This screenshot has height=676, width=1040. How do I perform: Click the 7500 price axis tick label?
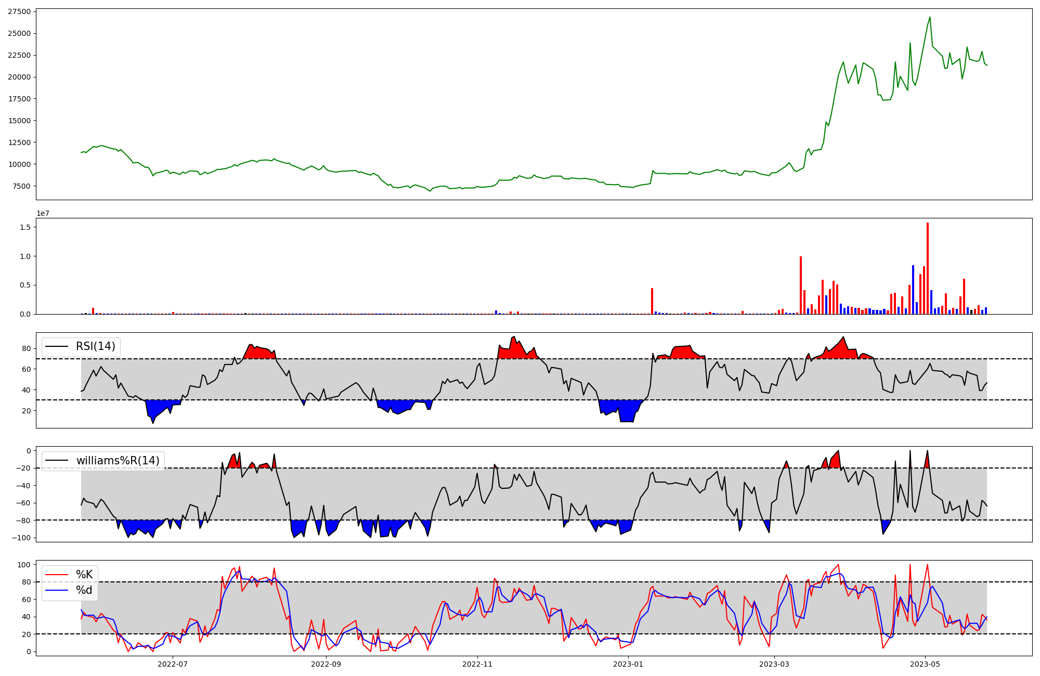click(x=21, y=186)
